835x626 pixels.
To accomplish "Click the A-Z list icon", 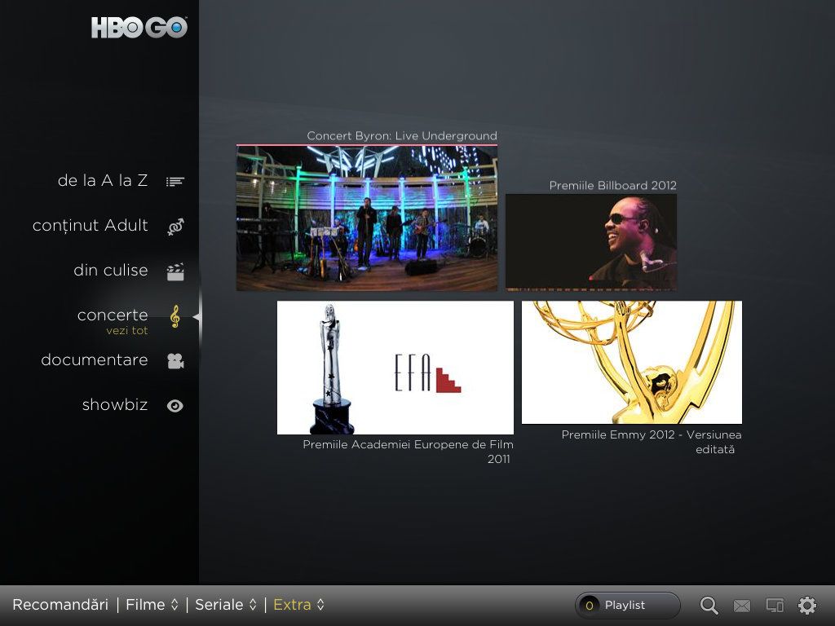I will [x=175, y=182].
